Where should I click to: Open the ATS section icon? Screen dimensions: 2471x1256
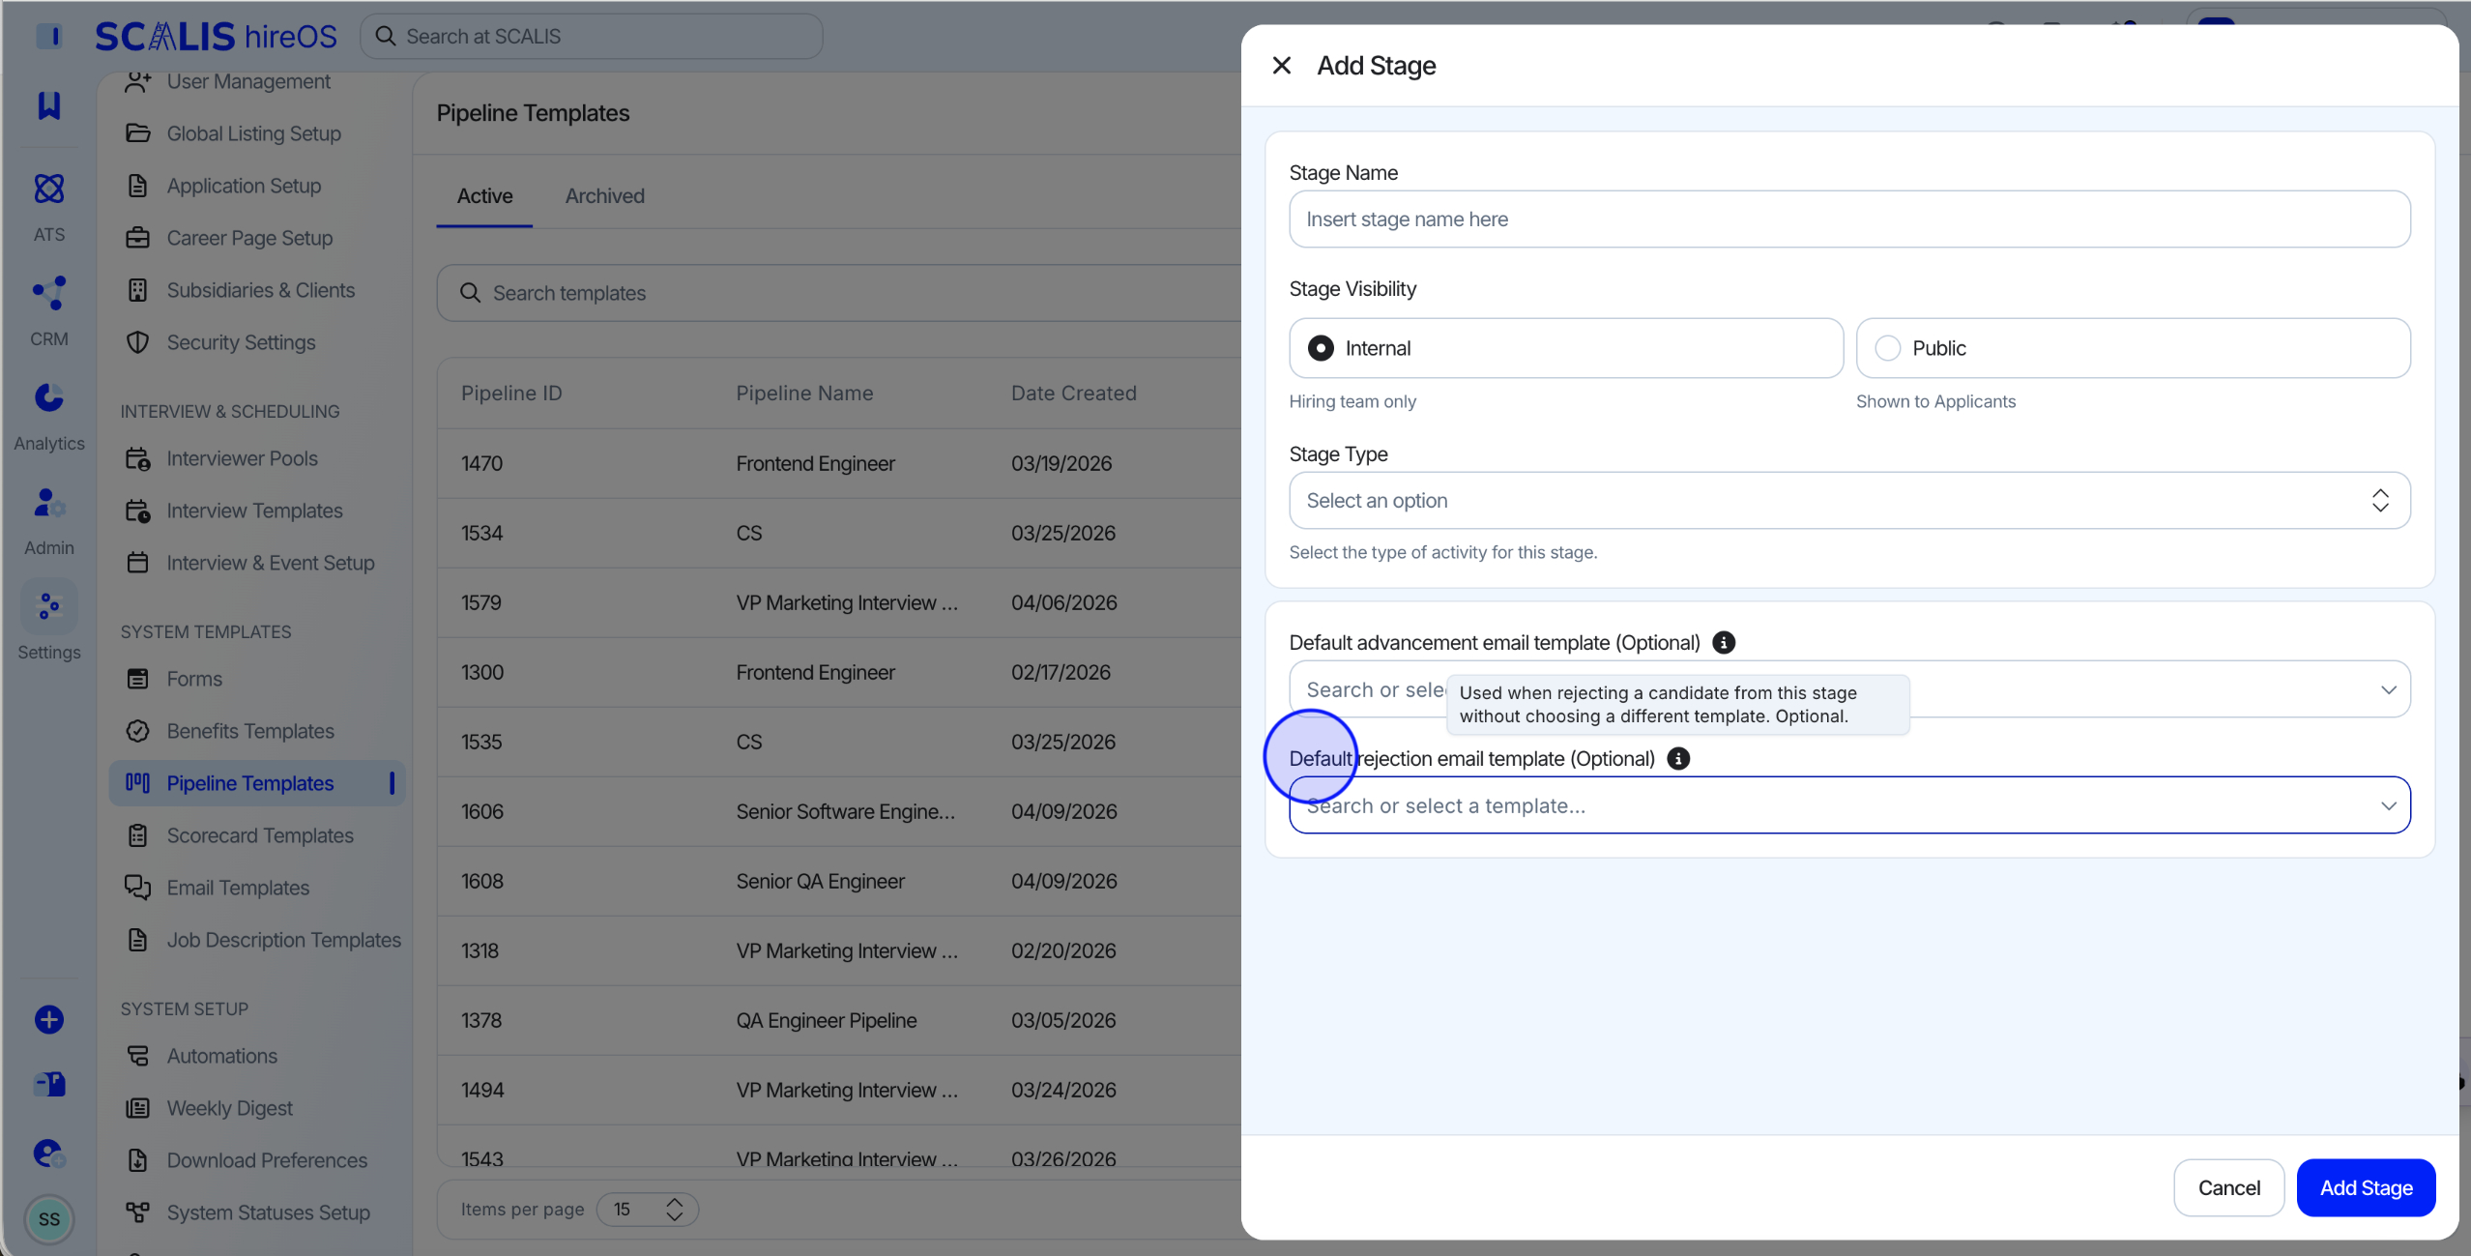point(49,189)
